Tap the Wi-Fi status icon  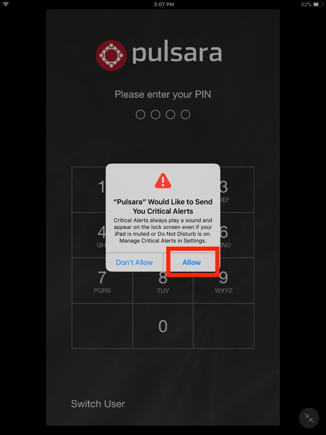coord(5,4)
